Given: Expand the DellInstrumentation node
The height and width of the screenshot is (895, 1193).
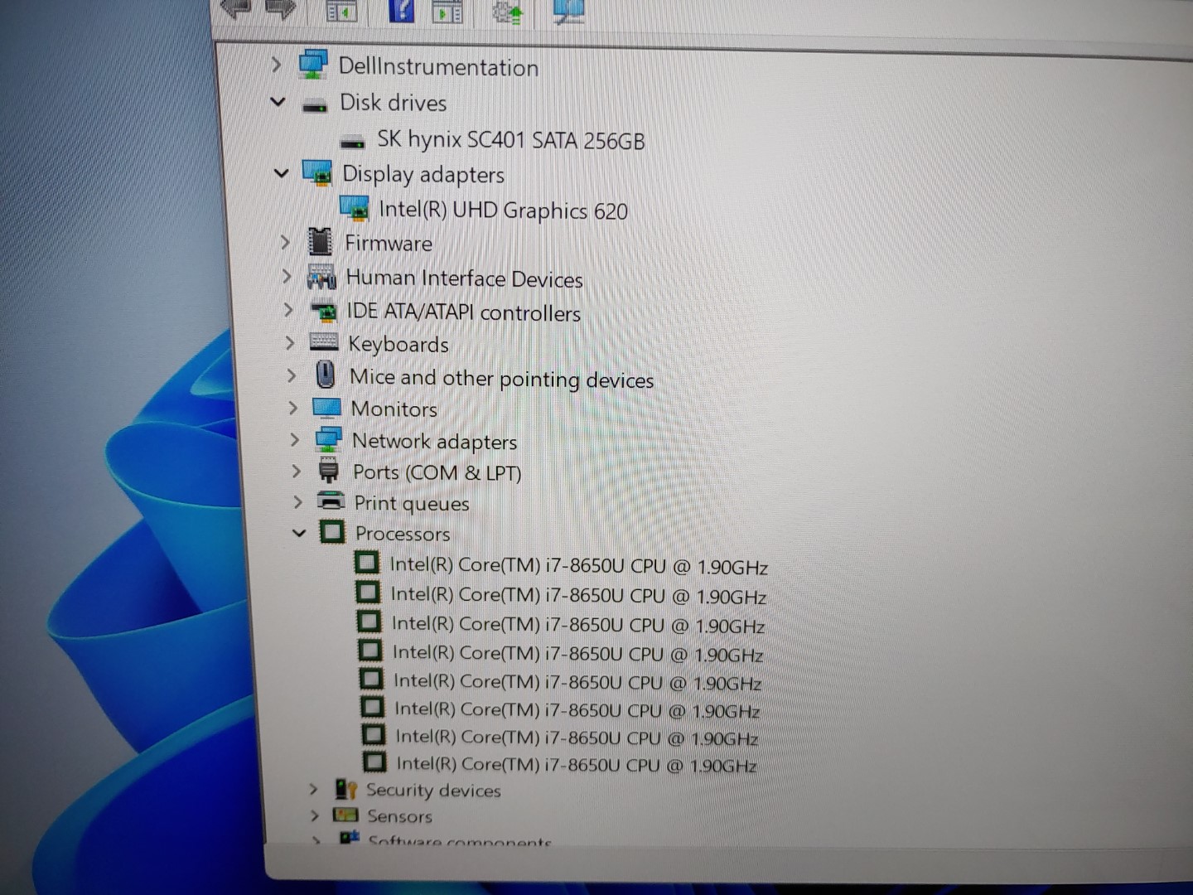Looking at the screenshot, I should tap(277, 64).
